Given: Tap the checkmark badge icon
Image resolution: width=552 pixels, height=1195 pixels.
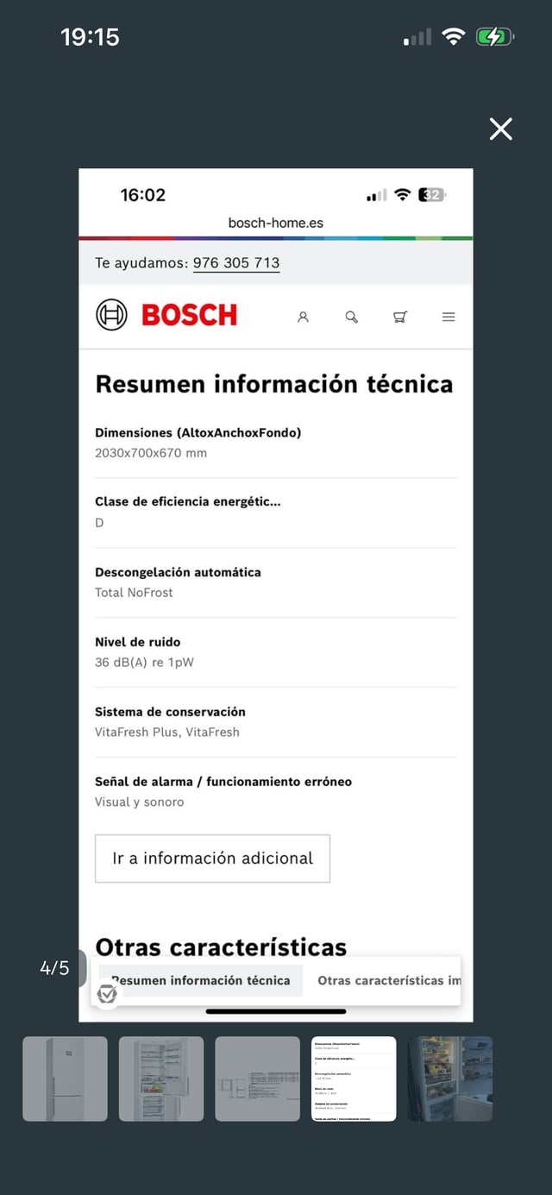Looking at the screenshot, I should click(107, 994).
